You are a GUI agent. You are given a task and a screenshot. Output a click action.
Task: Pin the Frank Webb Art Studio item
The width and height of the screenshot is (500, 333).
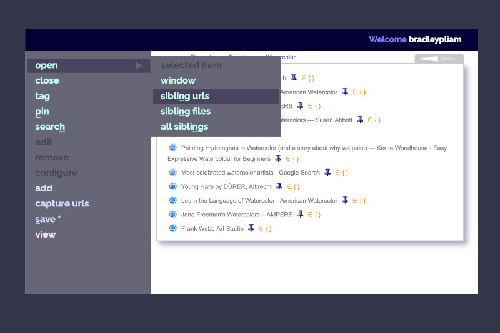[x=251, y=228]
